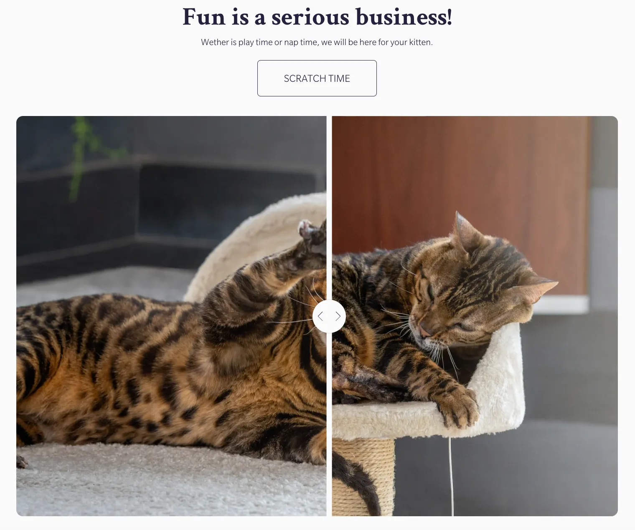Screen dimensions: 635x530
Task: Click the subtitle about play time or nap time
Action: pyautogui.click(x=317, y=42)
